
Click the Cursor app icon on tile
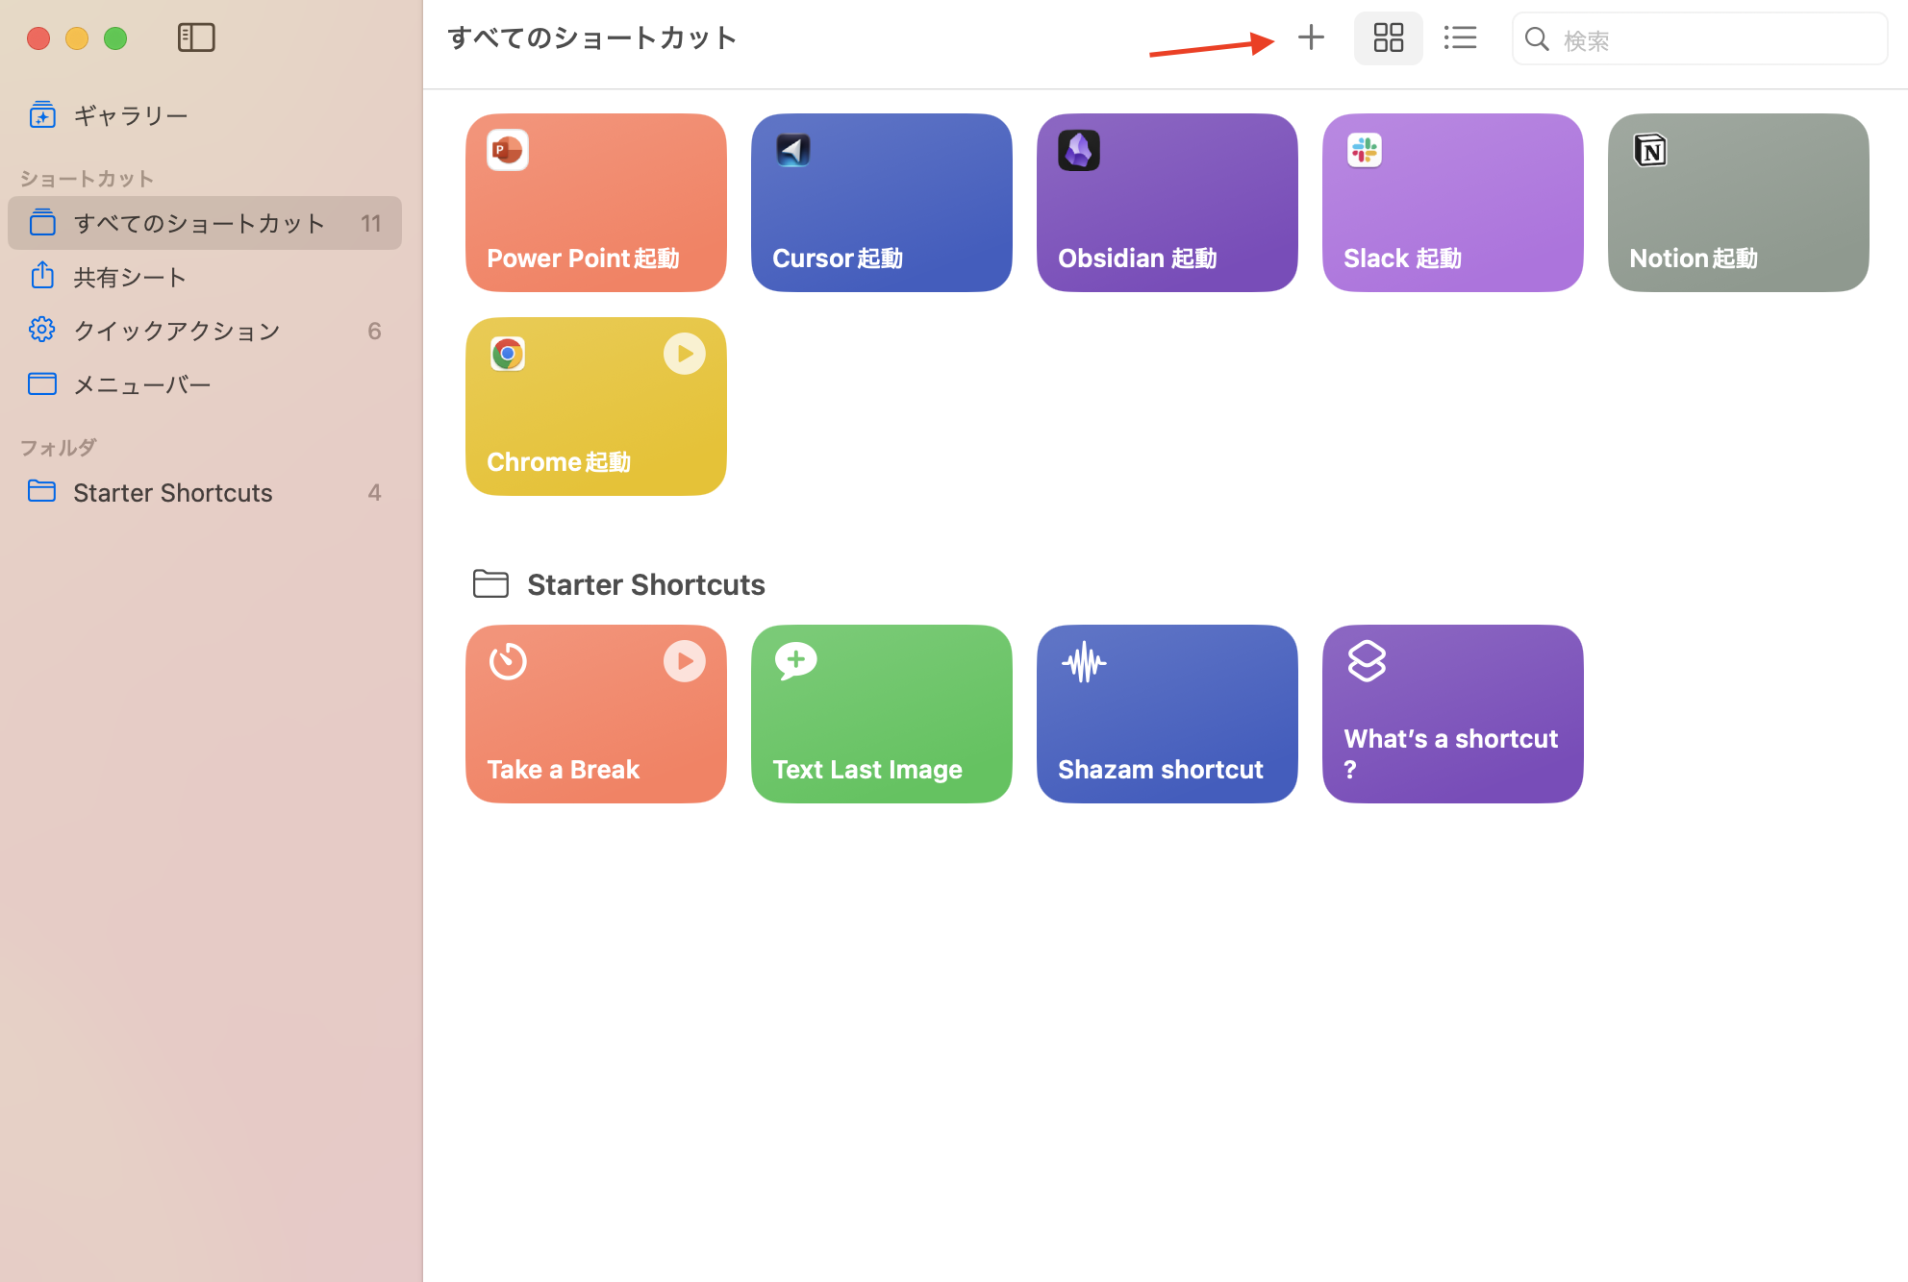[793, 150]
